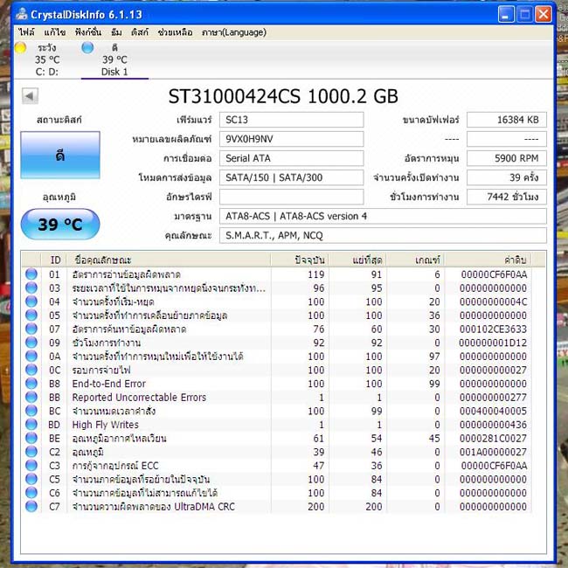Click the blue health status button ดี
The width and height of the screenshot is (568, 568).
(x=60, y=155)
